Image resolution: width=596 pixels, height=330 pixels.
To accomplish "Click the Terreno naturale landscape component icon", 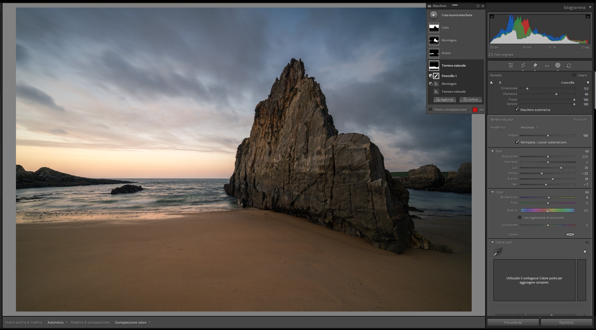I will (x=436, y=92).
